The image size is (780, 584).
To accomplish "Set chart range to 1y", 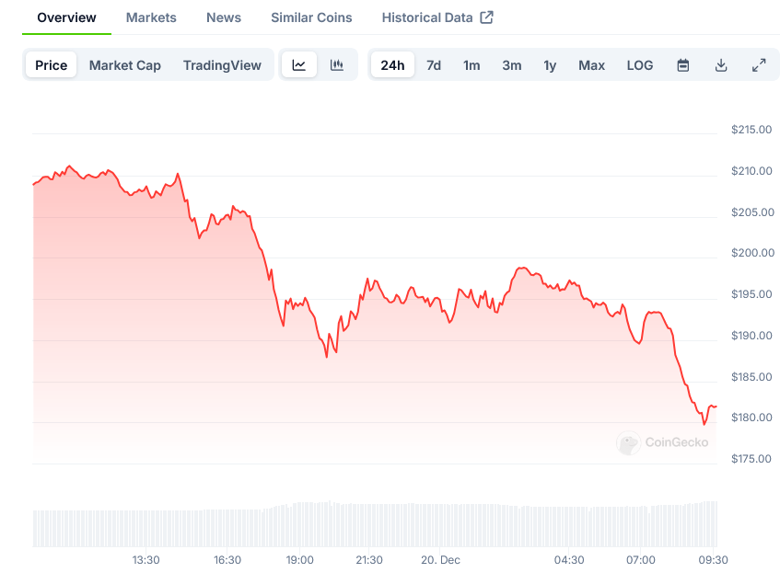I will point(550,65).
